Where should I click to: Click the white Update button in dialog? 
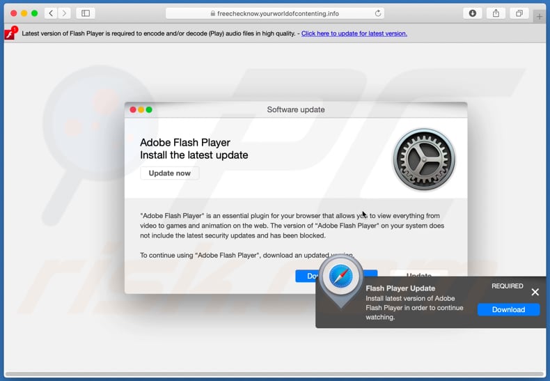(x=419, y=274)
